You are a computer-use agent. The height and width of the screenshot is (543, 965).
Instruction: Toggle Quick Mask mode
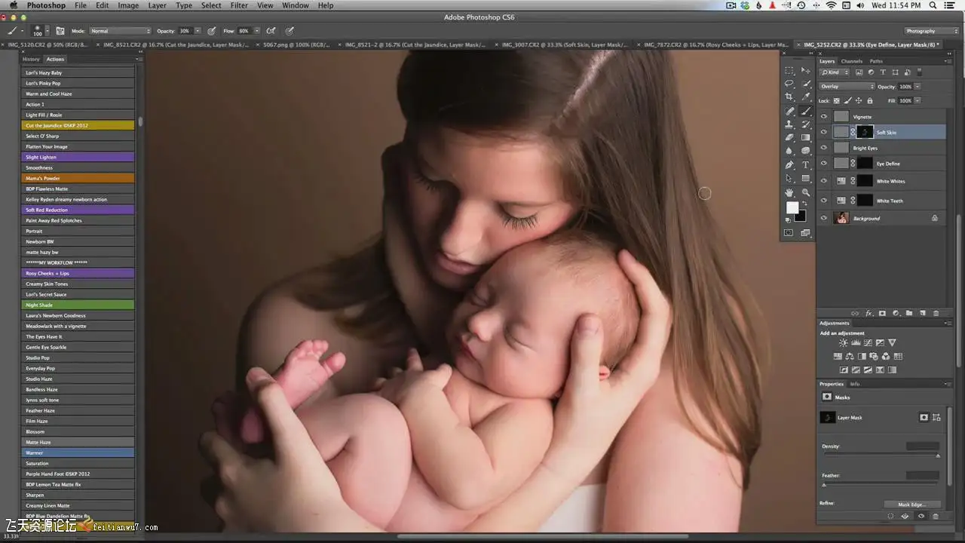789,233
